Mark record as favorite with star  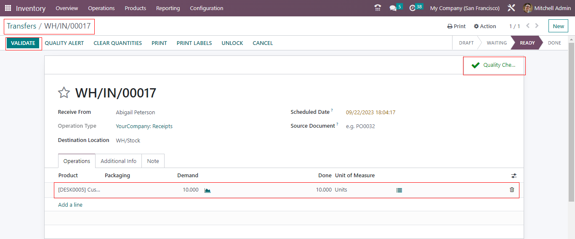pyautogui.click(x=64, y=93)
